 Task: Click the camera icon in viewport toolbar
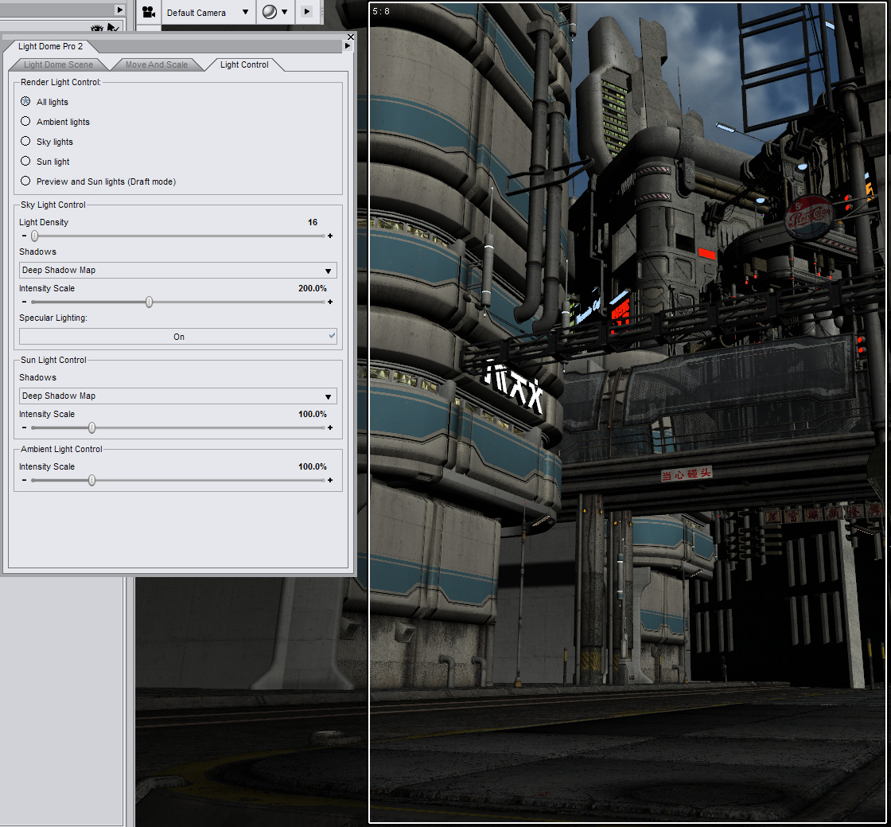tap(149, 12)
